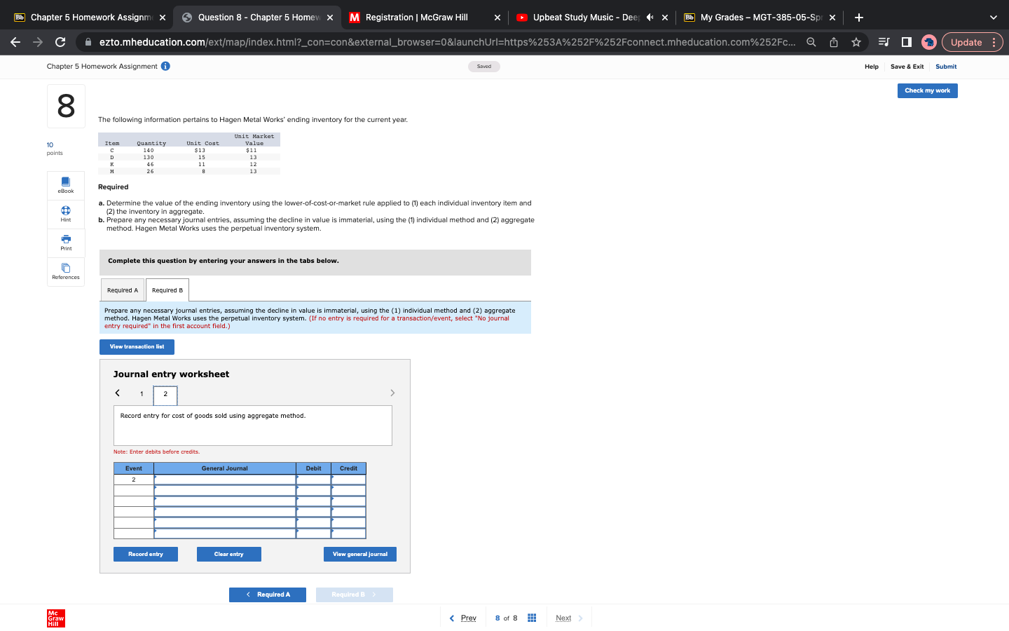Click the McGraw Hill logo
This screenshot has height=631, width=1009.
(x=56, y=618)
